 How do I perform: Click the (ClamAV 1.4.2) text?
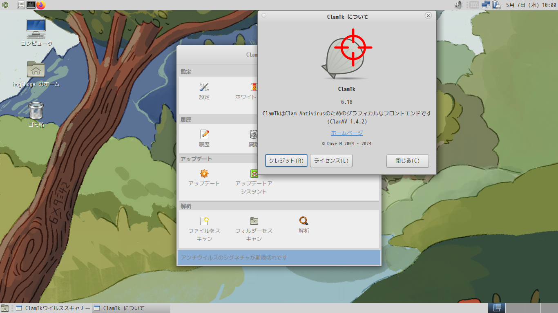347,121
